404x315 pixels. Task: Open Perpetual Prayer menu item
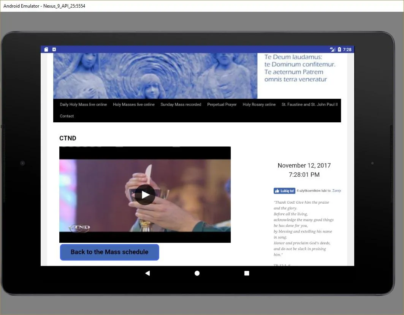click(222, 104)
